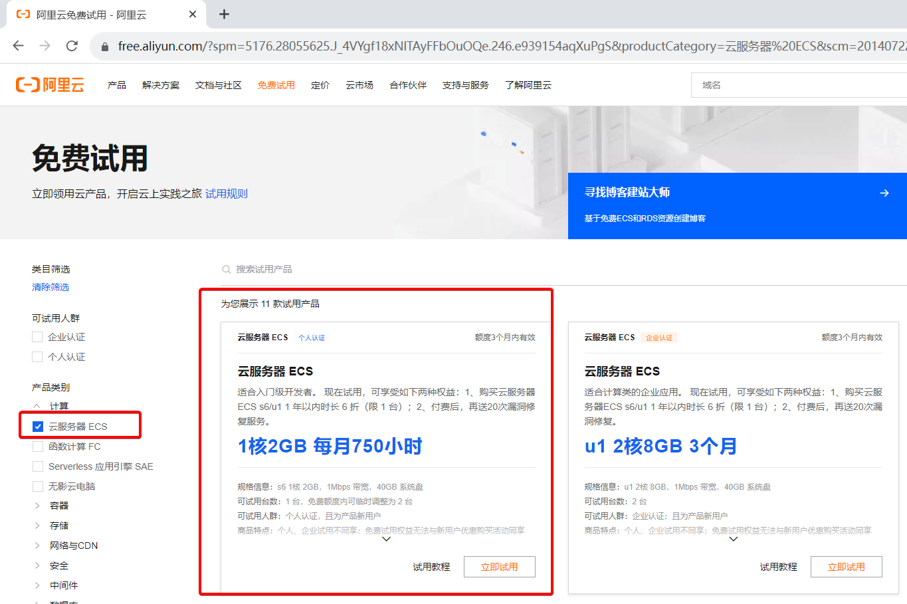
Task: Click the arrow on 寻找博客建站大师 banner
Action: pos(884,193)
